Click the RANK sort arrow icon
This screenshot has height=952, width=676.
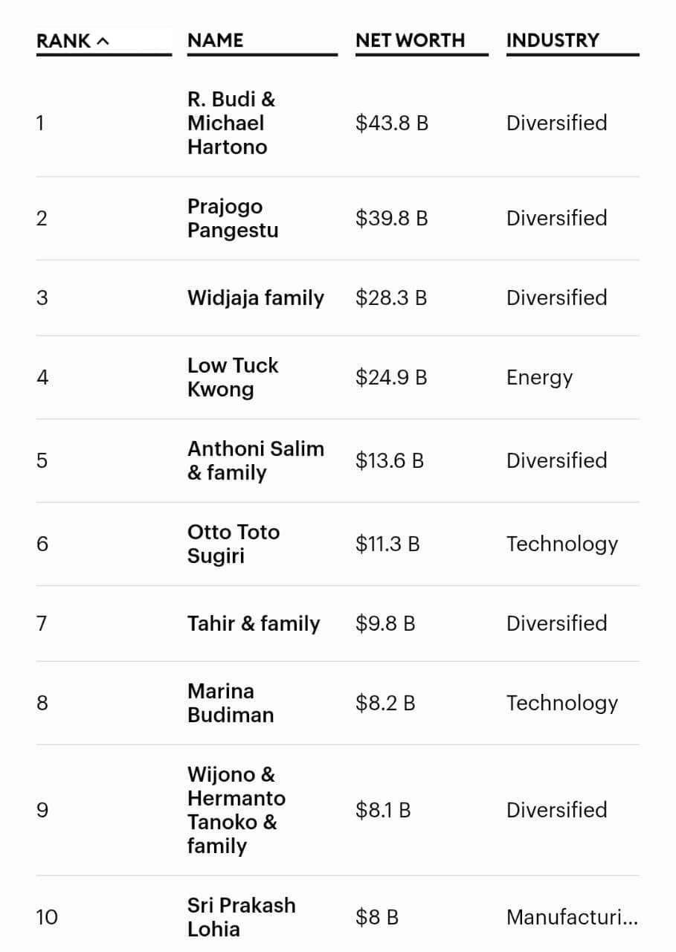[x=103, y=41]
